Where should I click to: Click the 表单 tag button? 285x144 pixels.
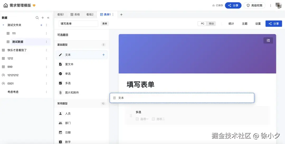pyautogui.click(x=105, y=24)
